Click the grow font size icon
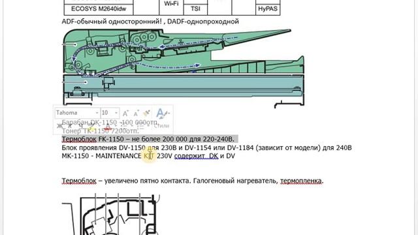418x235 pixels. [125, 114]
